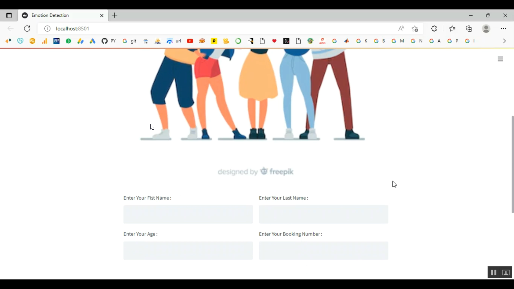Reload the localhost page
The width and height of the screenshot is (514, 289).
[x=27, y=28]
